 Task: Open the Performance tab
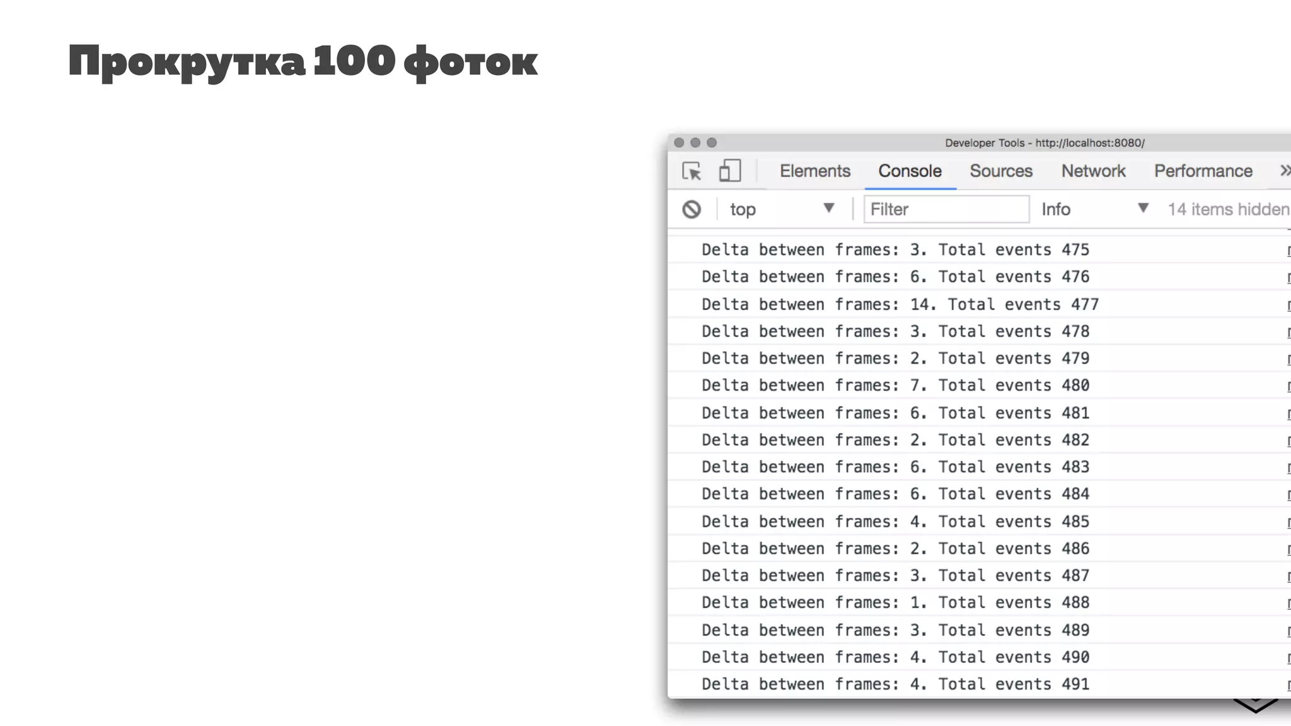tap(1203, 171)
